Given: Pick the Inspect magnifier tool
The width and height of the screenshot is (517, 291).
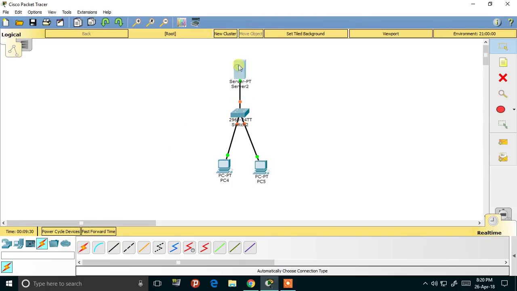Looking at the screenshot, I should 503,94.
